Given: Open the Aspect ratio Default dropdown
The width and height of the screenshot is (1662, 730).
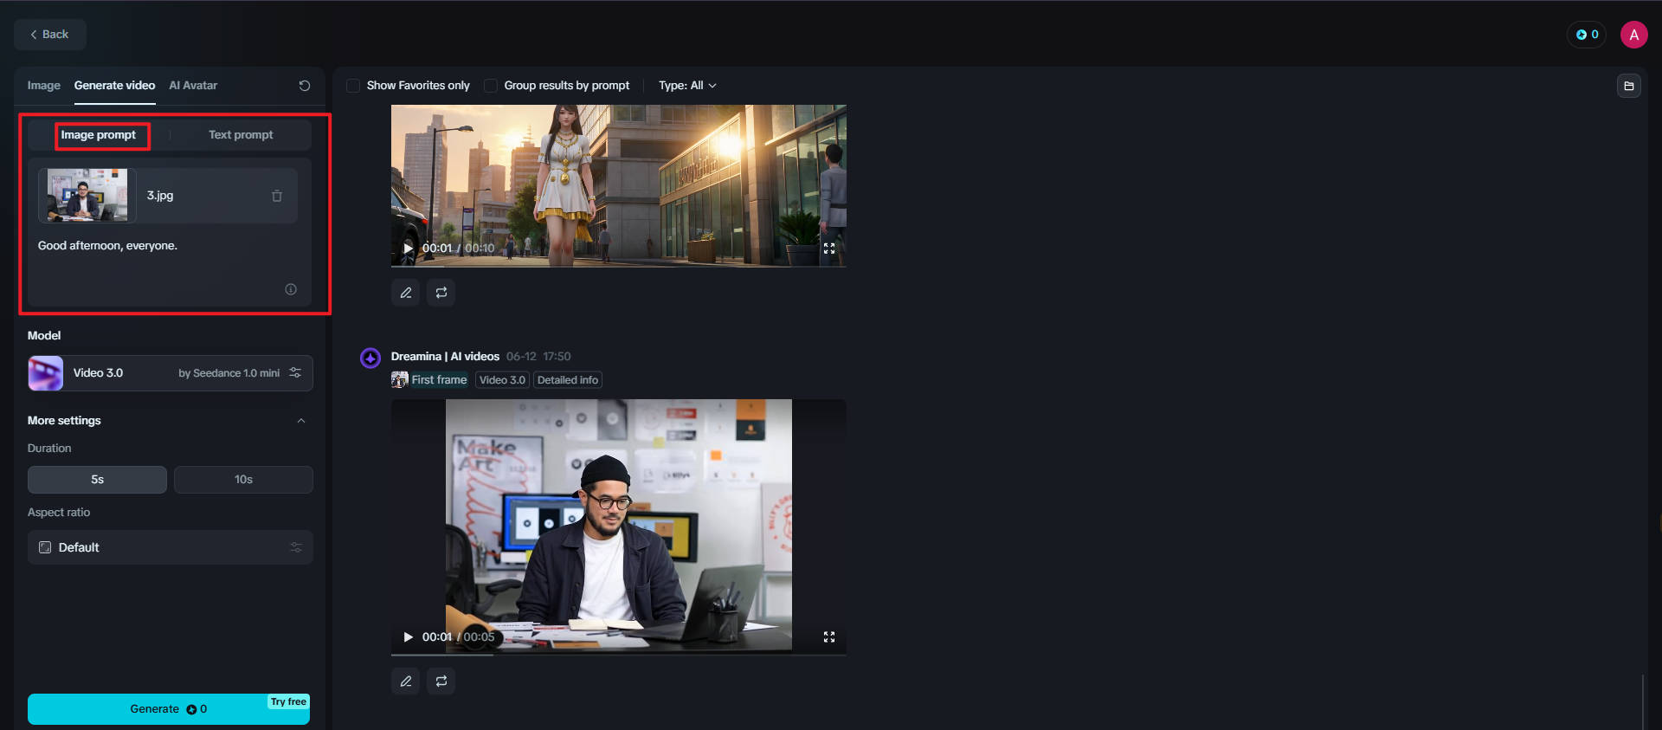Looking at the screenshot, I should point(170,547).
